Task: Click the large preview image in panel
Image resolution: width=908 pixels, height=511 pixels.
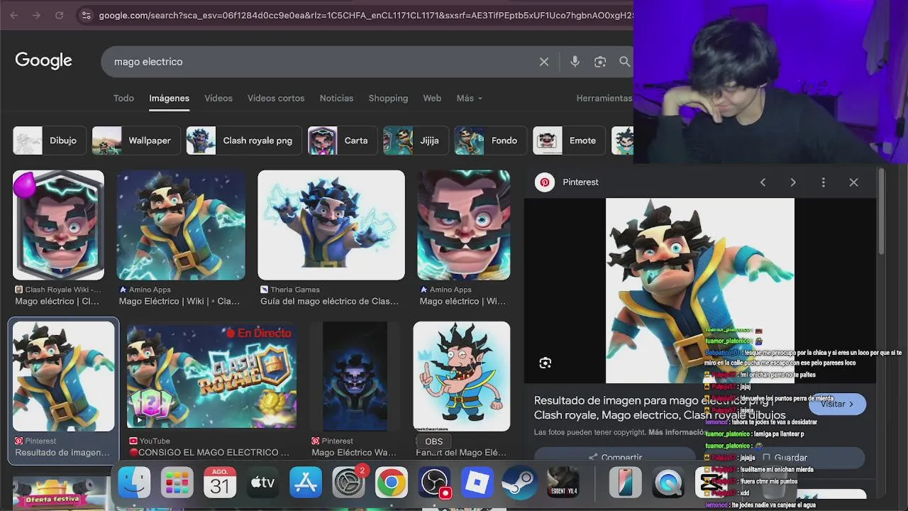Action: tap(699, 290)
